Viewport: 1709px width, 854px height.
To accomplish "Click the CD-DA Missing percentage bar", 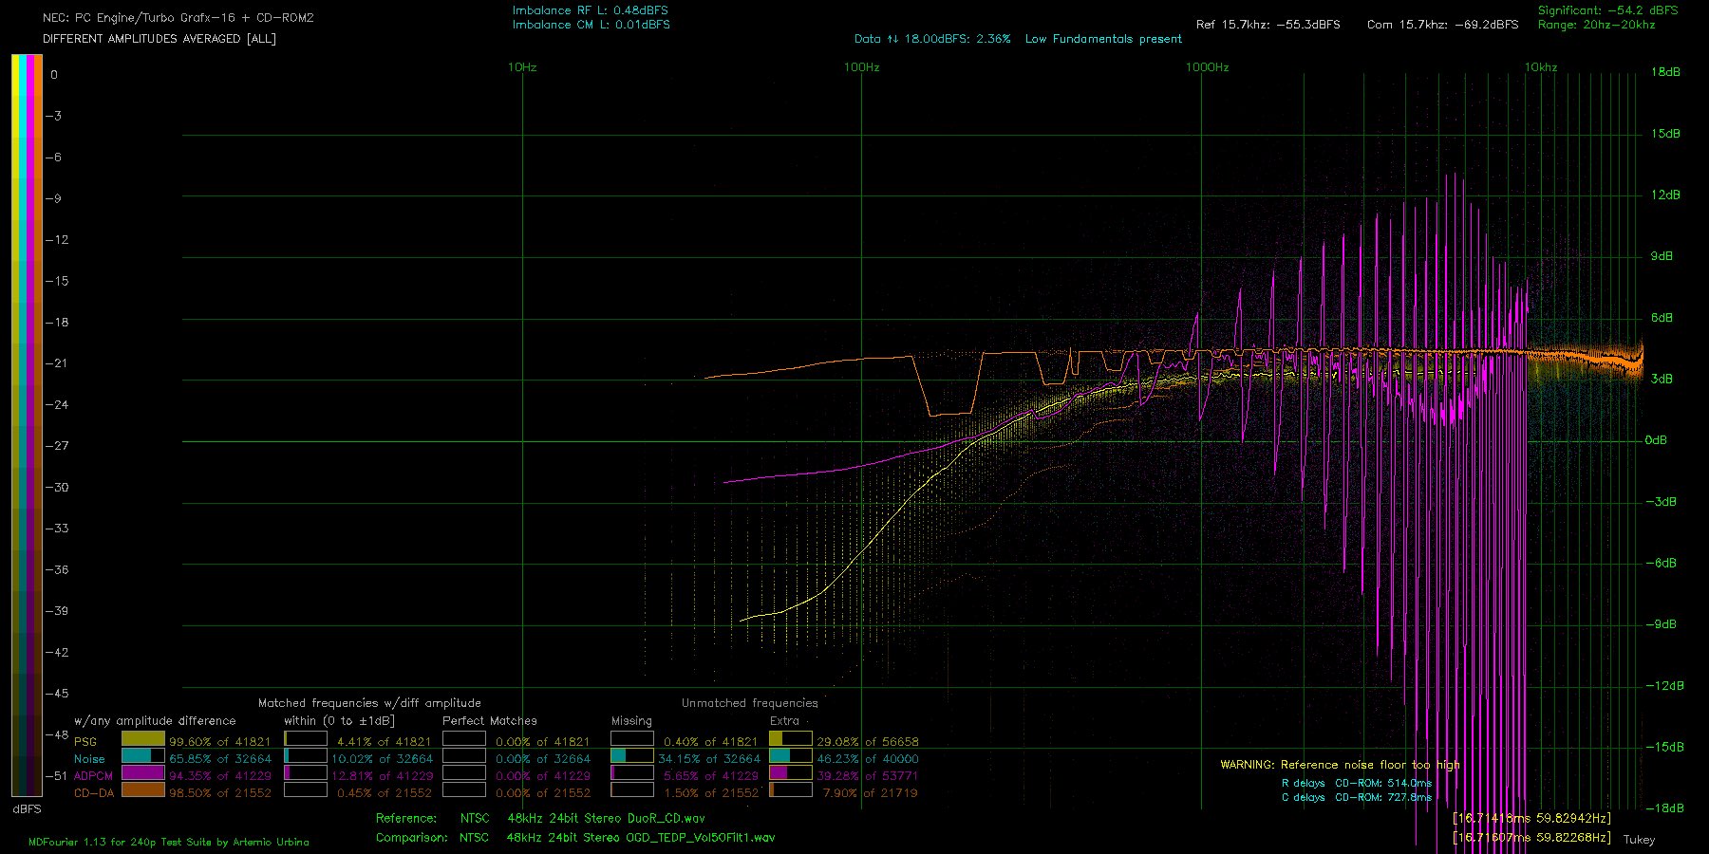I will point(632,789).
